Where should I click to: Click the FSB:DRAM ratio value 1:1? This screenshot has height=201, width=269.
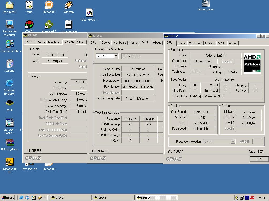coord(79,88)
